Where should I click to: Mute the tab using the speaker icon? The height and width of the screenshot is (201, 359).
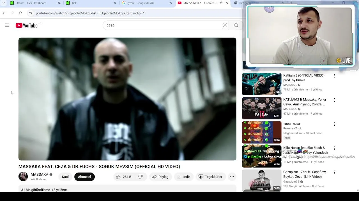[221, 3]
